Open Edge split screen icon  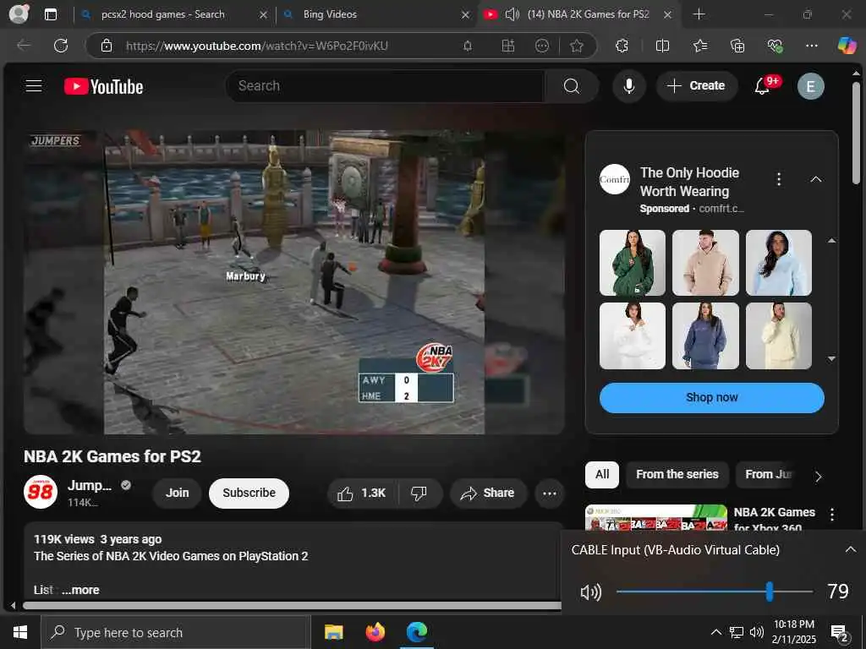click(662, 46)
